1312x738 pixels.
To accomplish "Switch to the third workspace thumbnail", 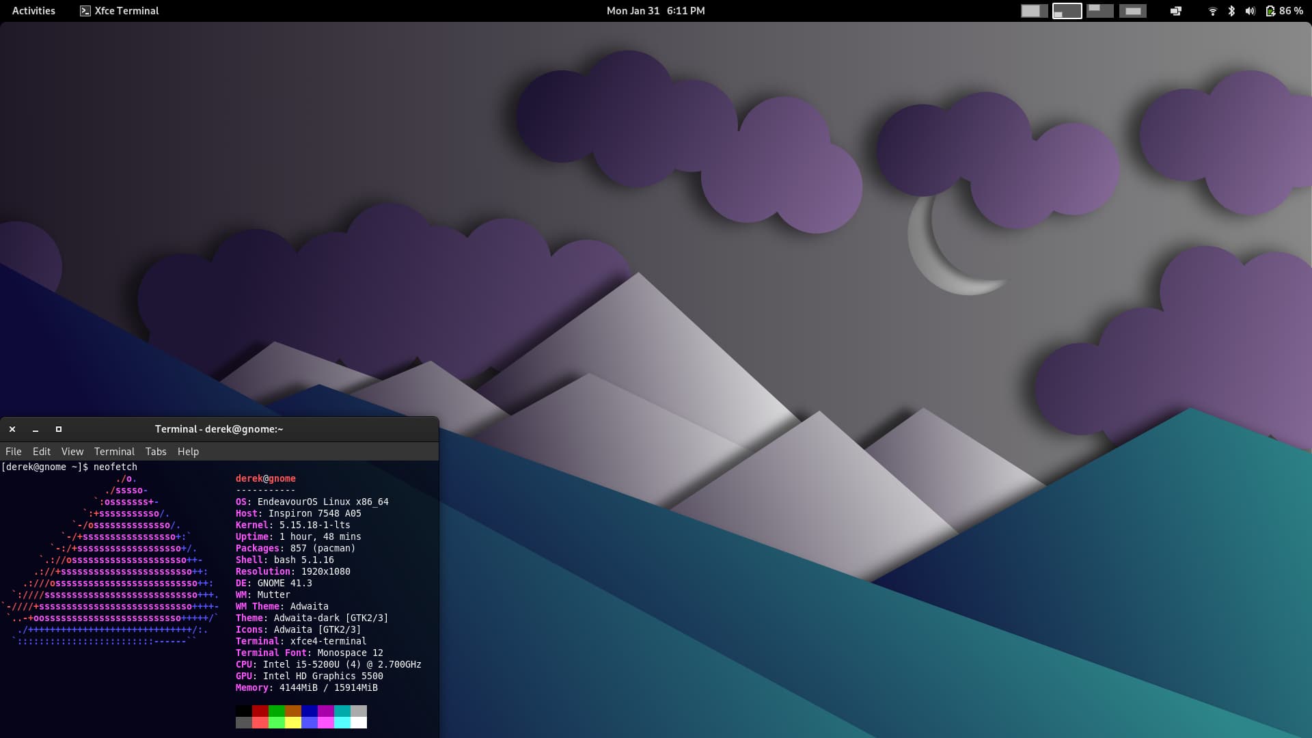I will pos(1099,11).
